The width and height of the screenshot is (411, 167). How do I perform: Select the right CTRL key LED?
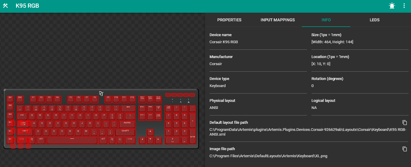pyautogui.click(x=130, y=141)
